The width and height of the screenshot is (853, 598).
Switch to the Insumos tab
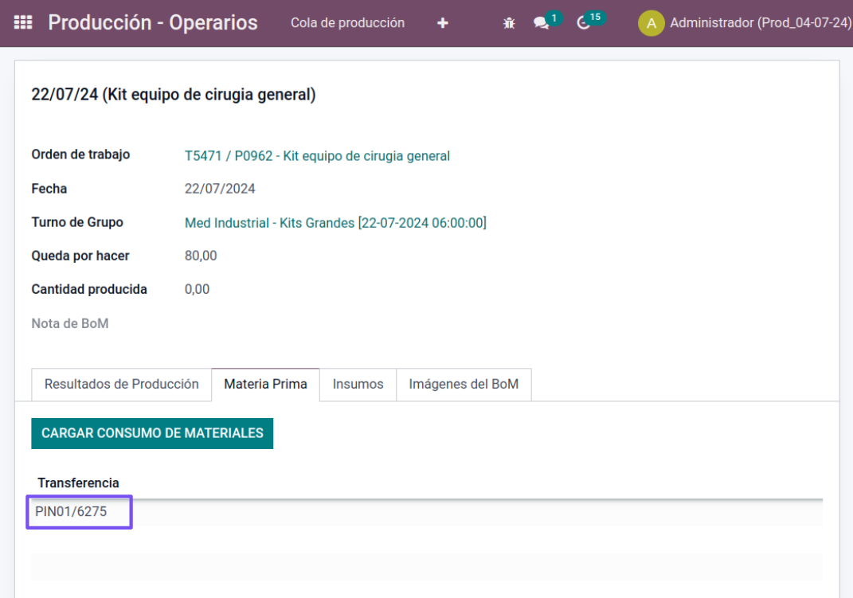(358, 384)
